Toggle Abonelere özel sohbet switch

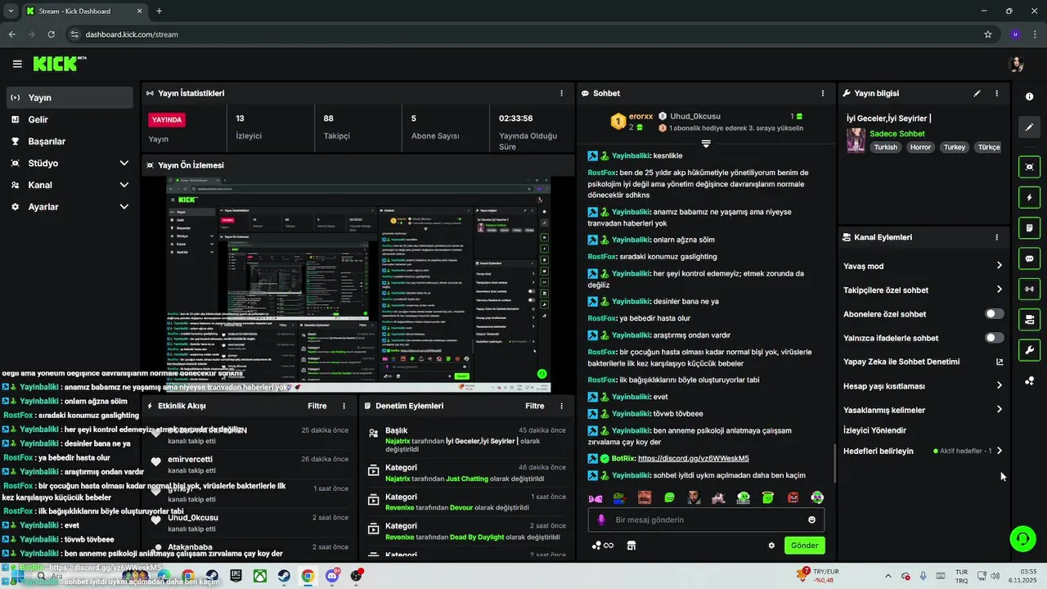pos(994,314)
